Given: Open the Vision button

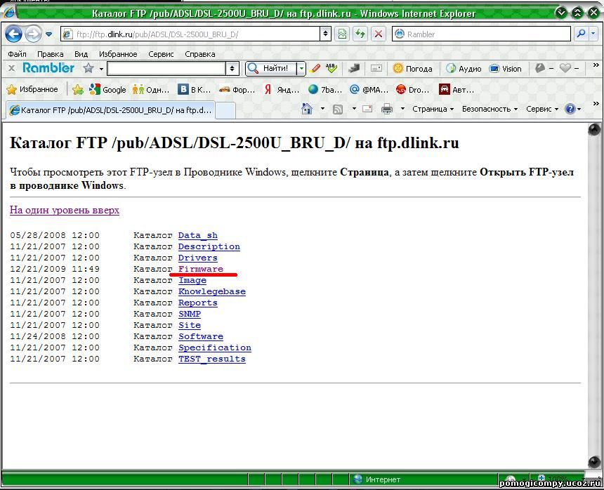Looking at the screenshot, I should [x=505, y=69].
